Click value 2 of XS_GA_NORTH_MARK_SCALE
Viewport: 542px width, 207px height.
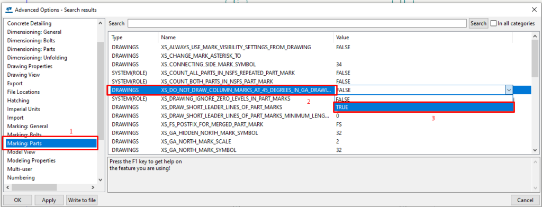(x=337, y=142)
